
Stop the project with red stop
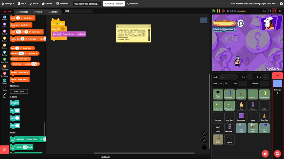pos(223,11)
